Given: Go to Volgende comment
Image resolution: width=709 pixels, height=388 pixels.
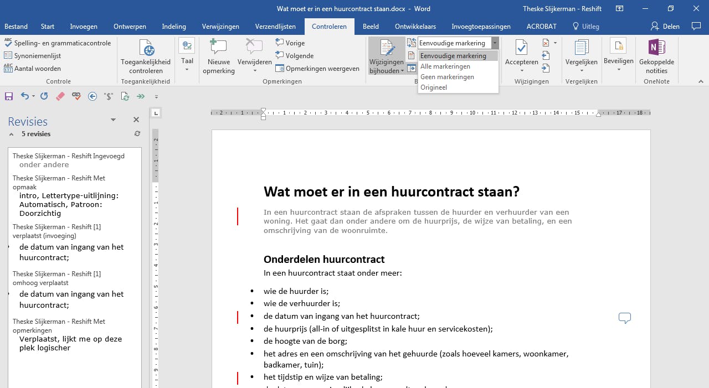Looking at the screenshot, I should click(294, 56).
